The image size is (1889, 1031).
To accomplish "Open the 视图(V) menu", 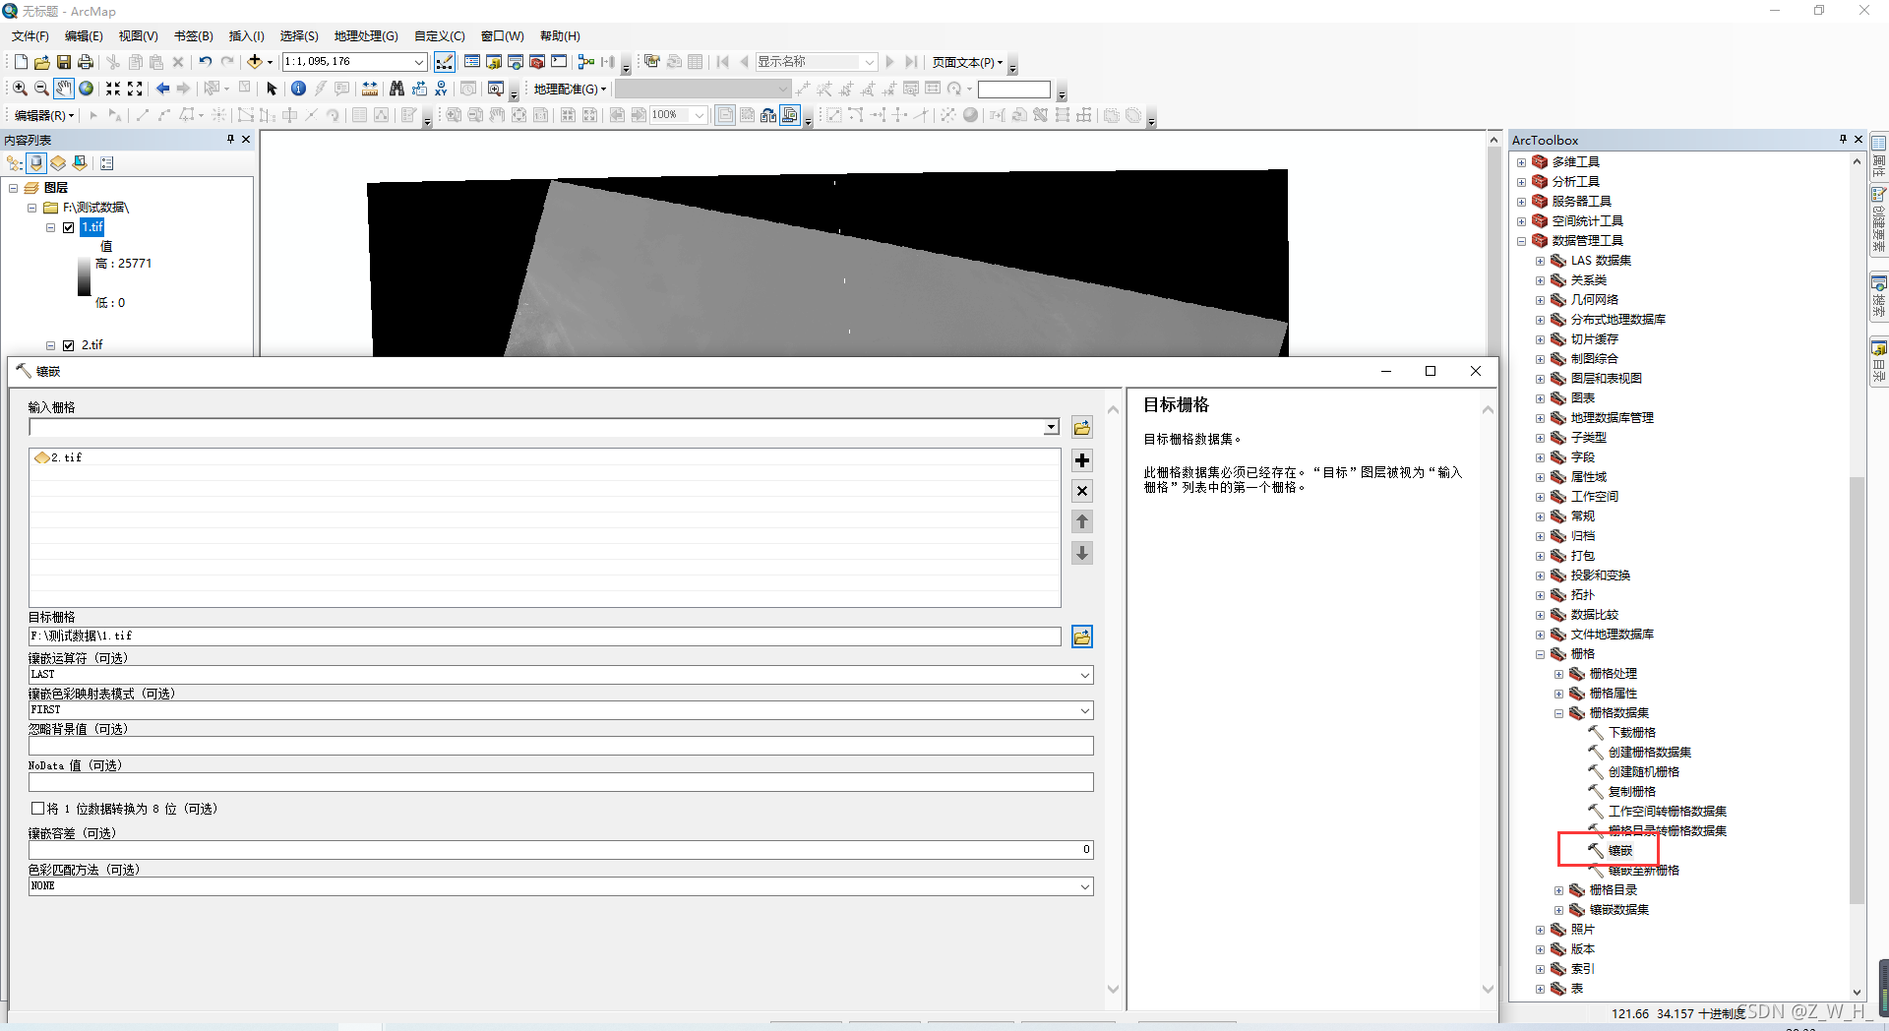I will [x=139, y=36].
